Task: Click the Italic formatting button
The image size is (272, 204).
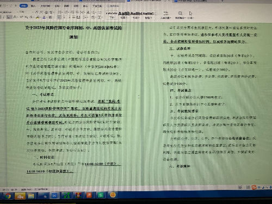Action: tap(3, 17)
